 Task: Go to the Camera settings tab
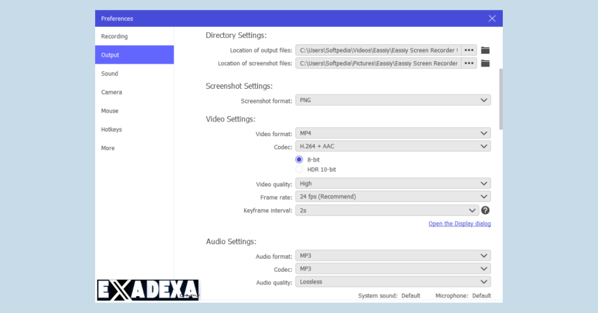coord(112,92)
